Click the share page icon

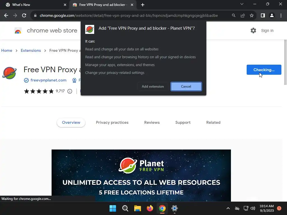(243, 16)
